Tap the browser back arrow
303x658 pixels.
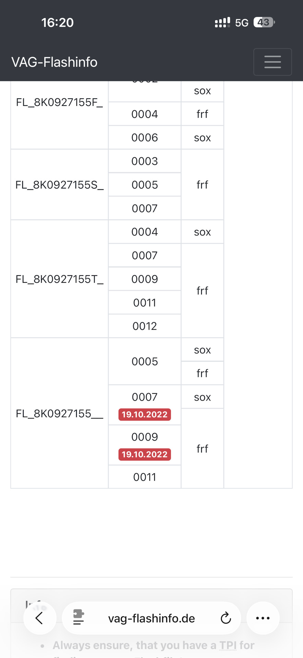pyautogui.click(x=39, y=618)
